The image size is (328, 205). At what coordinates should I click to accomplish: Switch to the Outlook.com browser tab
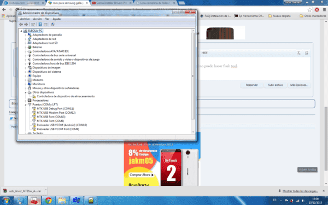(24, 3)
